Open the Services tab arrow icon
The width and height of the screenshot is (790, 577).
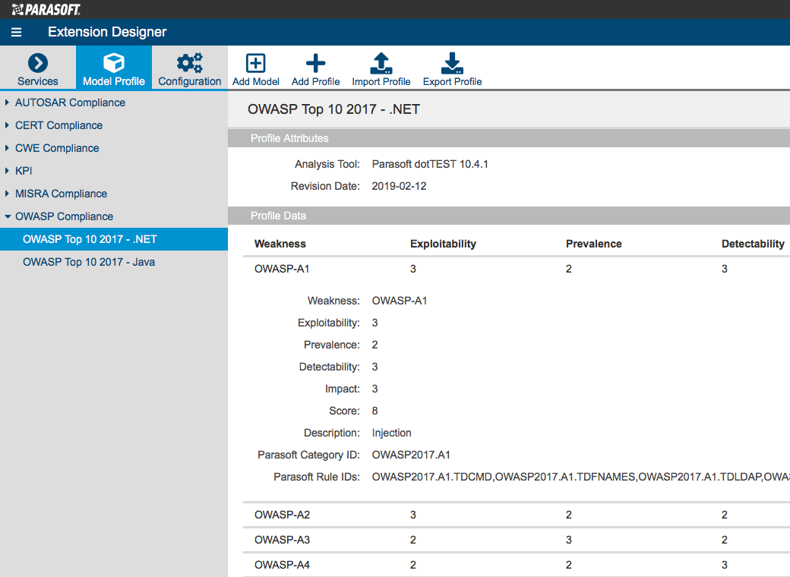pyautogui.click(x=38, y=63)
